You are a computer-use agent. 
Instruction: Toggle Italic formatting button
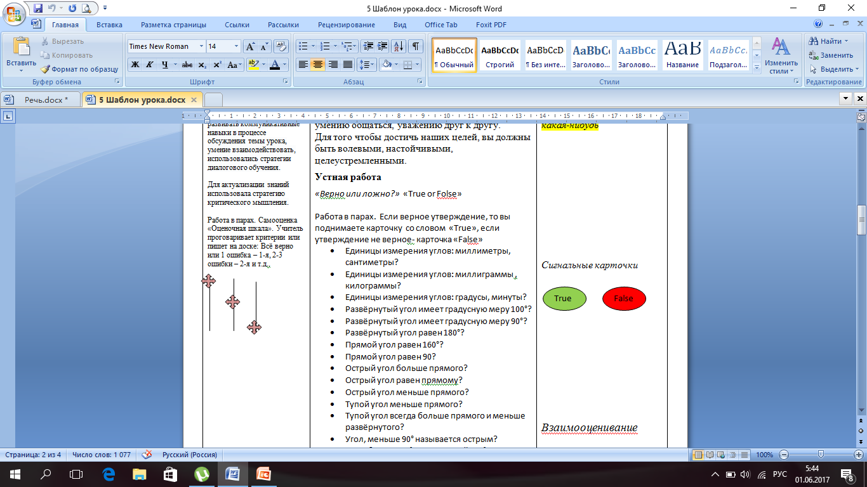(x=150, y=65)
